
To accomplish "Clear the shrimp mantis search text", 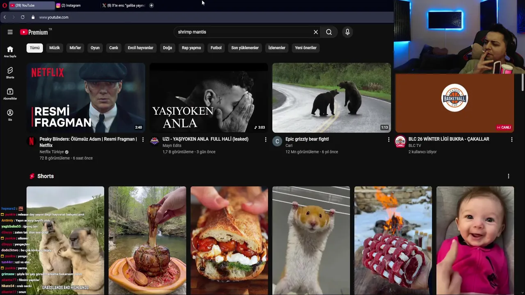I will (x=316, y=32).
